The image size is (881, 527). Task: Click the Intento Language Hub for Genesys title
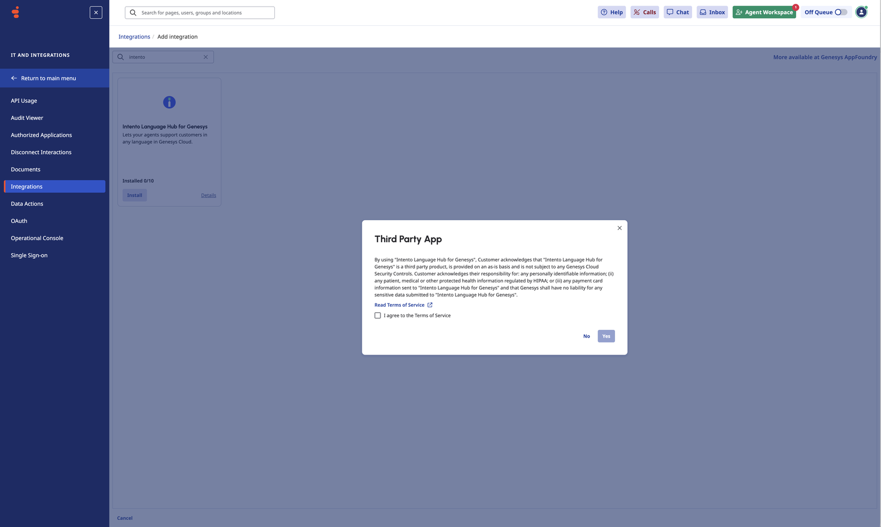165,127
